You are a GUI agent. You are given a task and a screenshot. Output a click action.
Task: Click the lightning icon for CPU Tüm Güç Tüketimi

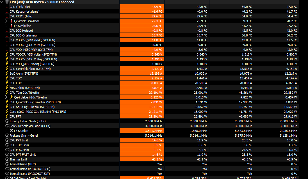pos(7,92)
